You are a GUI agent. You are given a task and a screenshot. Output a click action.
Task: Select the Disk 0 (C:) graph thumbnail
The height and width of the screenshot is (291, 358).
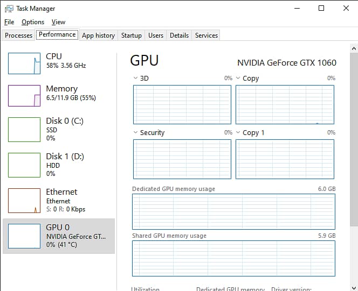pyautogui.click(x=24, y=130)
